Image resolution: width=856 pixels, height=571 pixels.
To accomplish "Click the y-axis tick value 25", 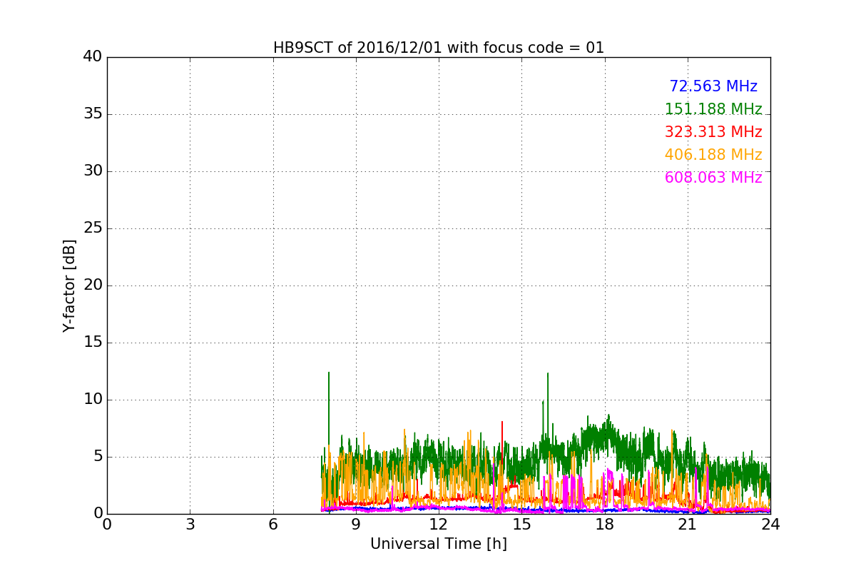I will [93, 228].
